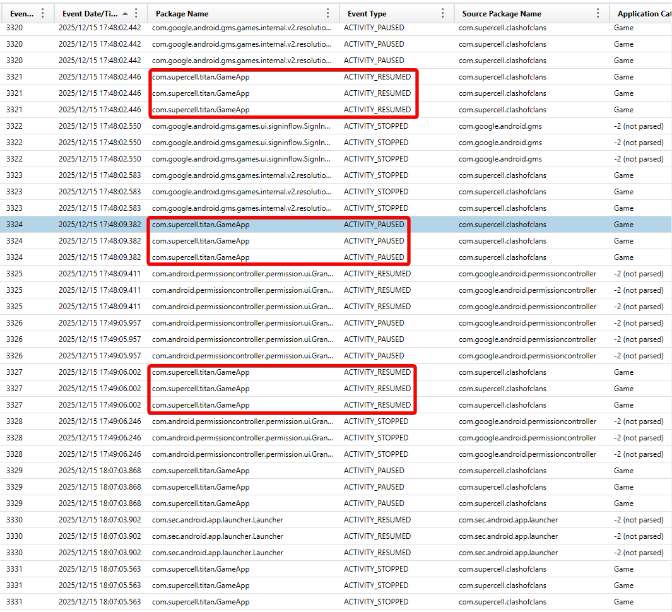The image size is (672, 612).
Task: Sort by the Even... column header
Action: pos(21,14)
